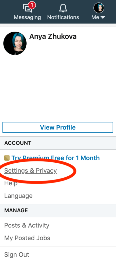116x261 pixels.
Task: Click the View Profile button
Action: click(x=58, y=127)
